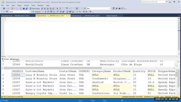The height and width of the screenshot is (102, 181).
Task: Save the current query with disk icon
Action: pyautogui.click(x=24, y=8)
